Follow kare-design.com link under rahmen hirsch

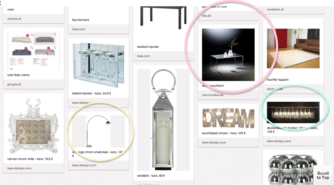point(19,168)
